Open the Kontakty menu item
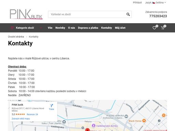 click(x=107, y=28)
